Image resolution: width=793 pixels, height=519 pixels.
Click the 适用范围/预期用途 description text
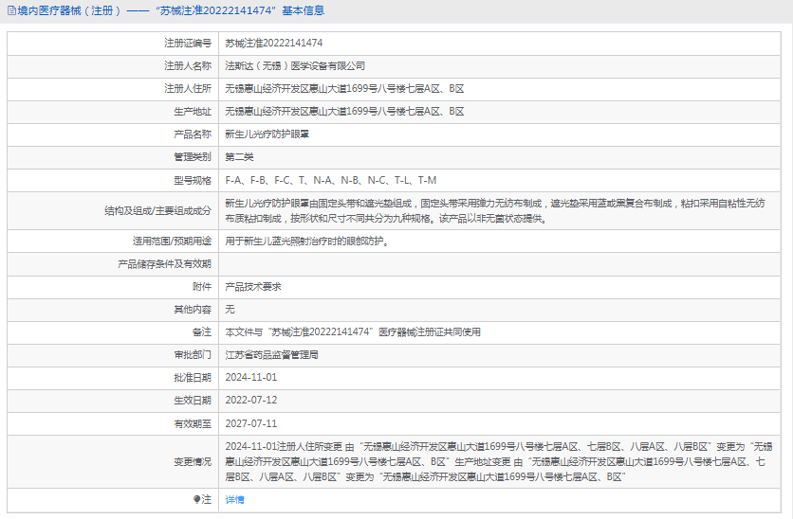[306, 241]
